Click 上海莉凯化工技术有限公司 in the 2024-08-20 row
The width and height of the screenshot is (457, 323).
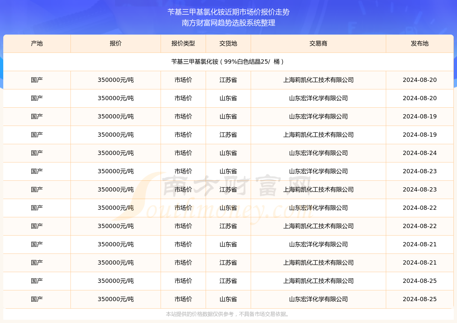pos(318,80)
